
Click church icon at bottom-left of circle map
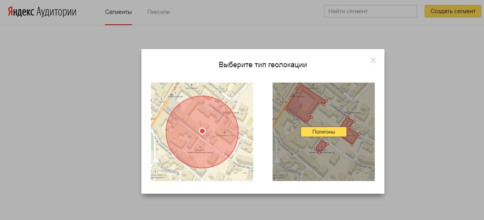pos(155,171)
